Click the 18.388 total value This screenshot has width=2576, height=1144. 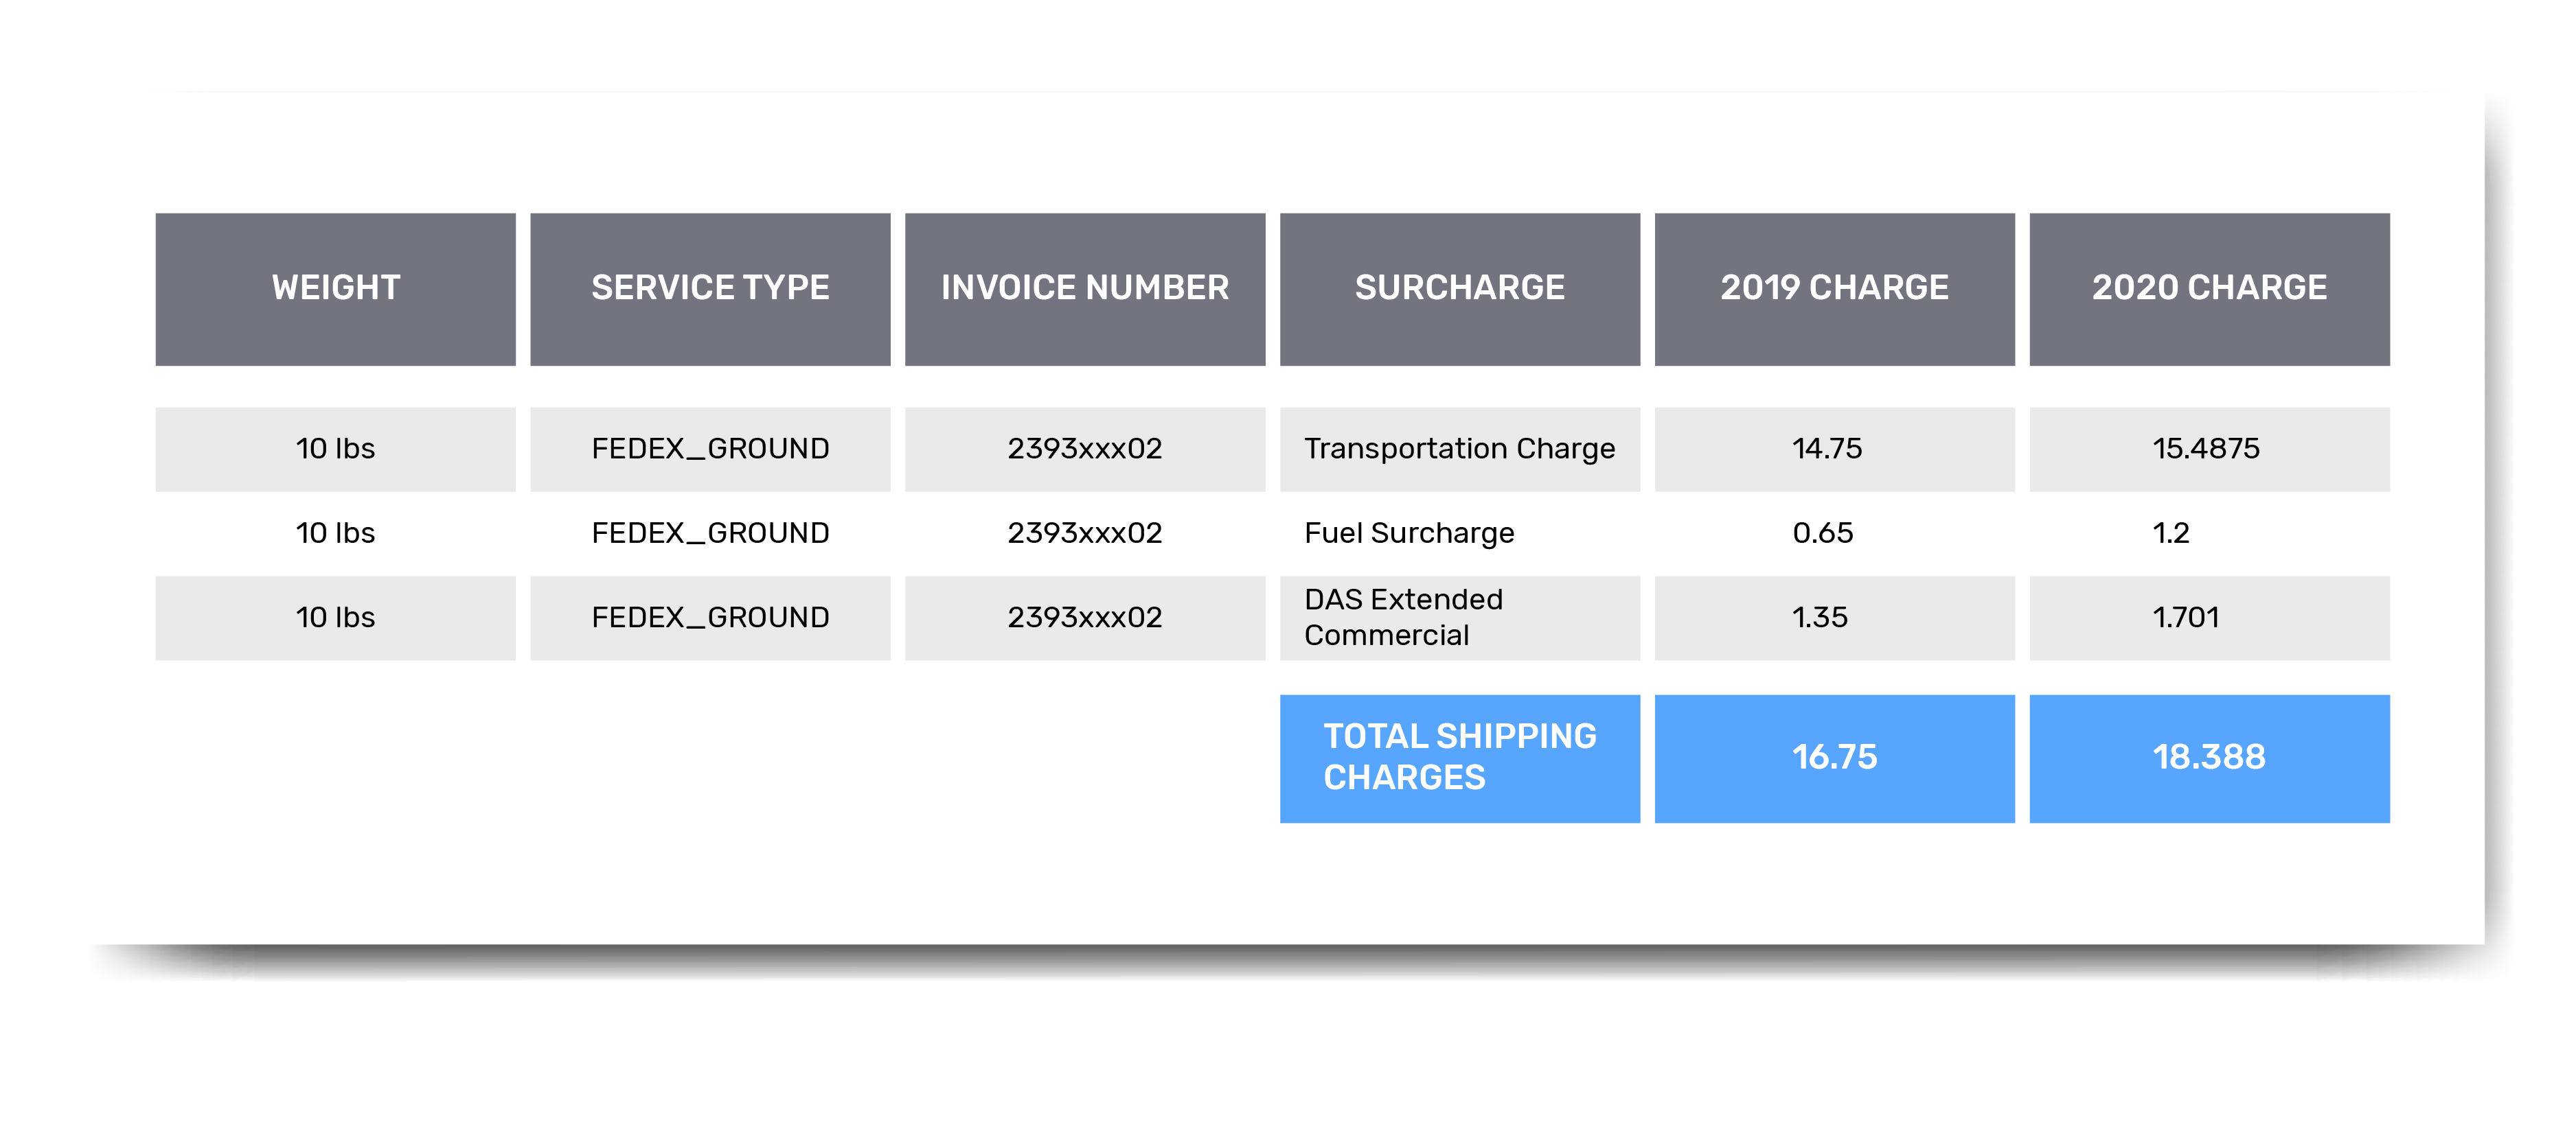click(x=2210, y=758)
